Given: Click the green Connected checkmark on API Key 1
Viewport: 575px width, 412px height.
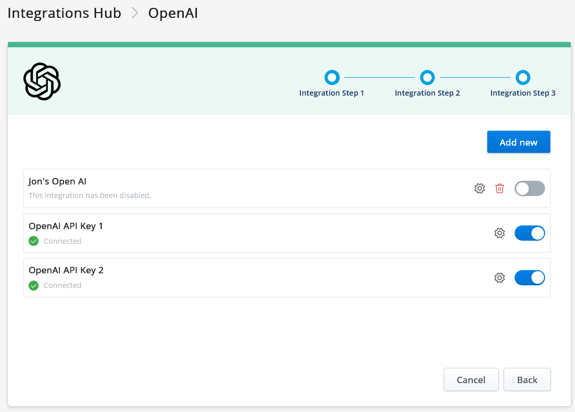Looking at the screenshot, I should point(34,241).
